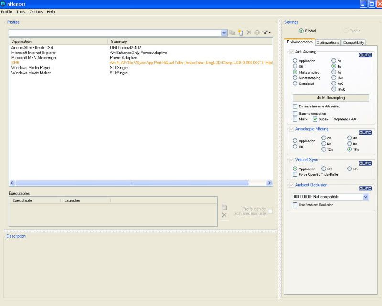The width and height of the screenshot is (382, 306).
Task: Open the Help menu
Action: [x=51, y=12]
